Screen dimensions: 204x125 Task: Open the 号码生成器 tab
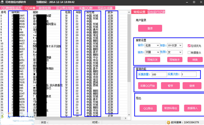click(105, 8)
